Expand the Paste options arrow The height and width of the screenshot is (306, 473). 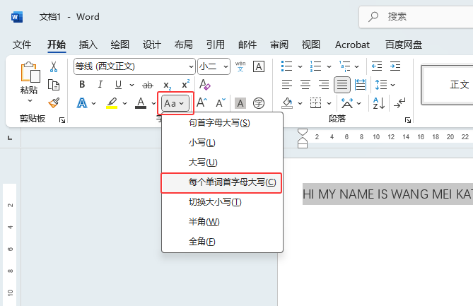coord(30,100)
